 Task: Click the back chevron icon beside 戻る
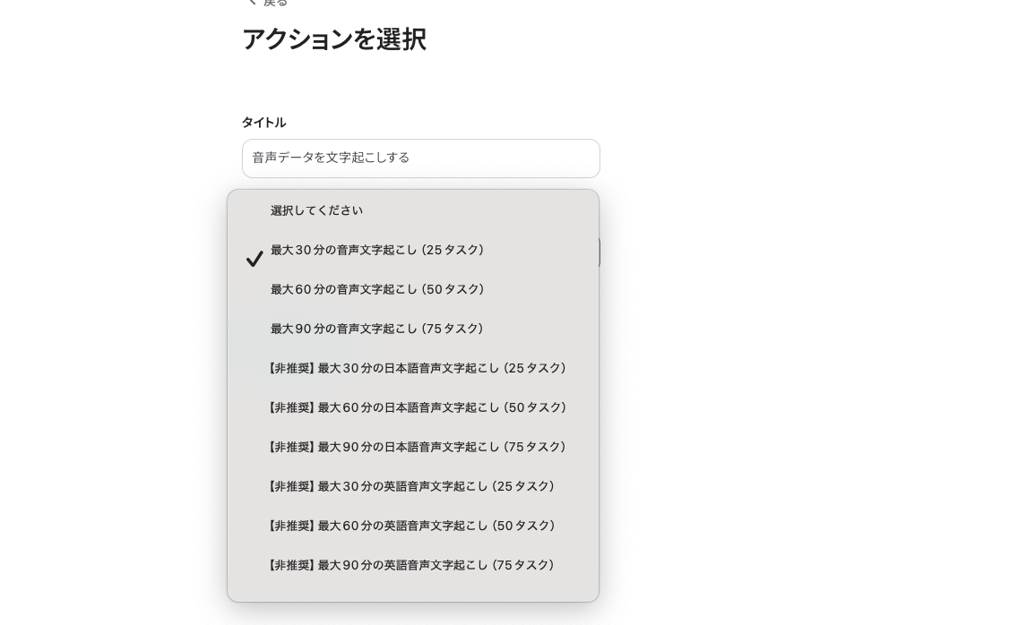(x=252, y=1)
